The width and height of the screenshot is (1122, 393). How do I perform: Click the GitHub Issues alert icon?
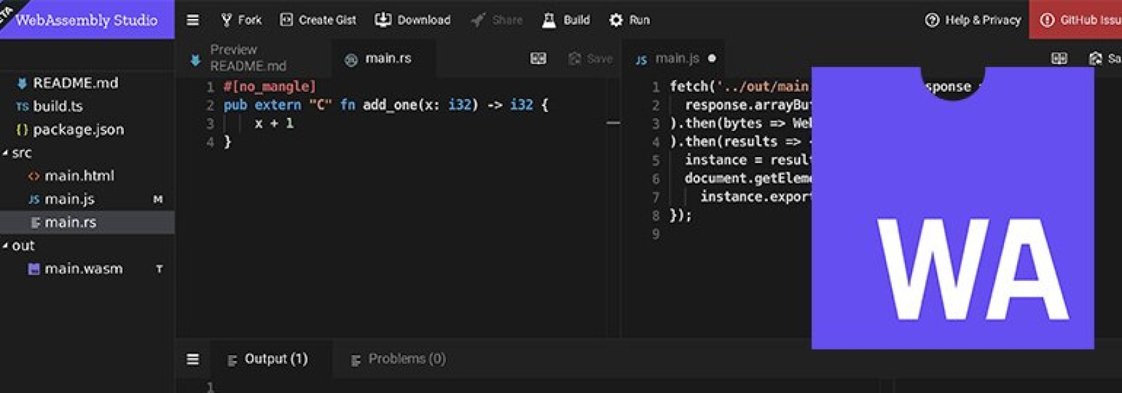[x=1047, y=20]
